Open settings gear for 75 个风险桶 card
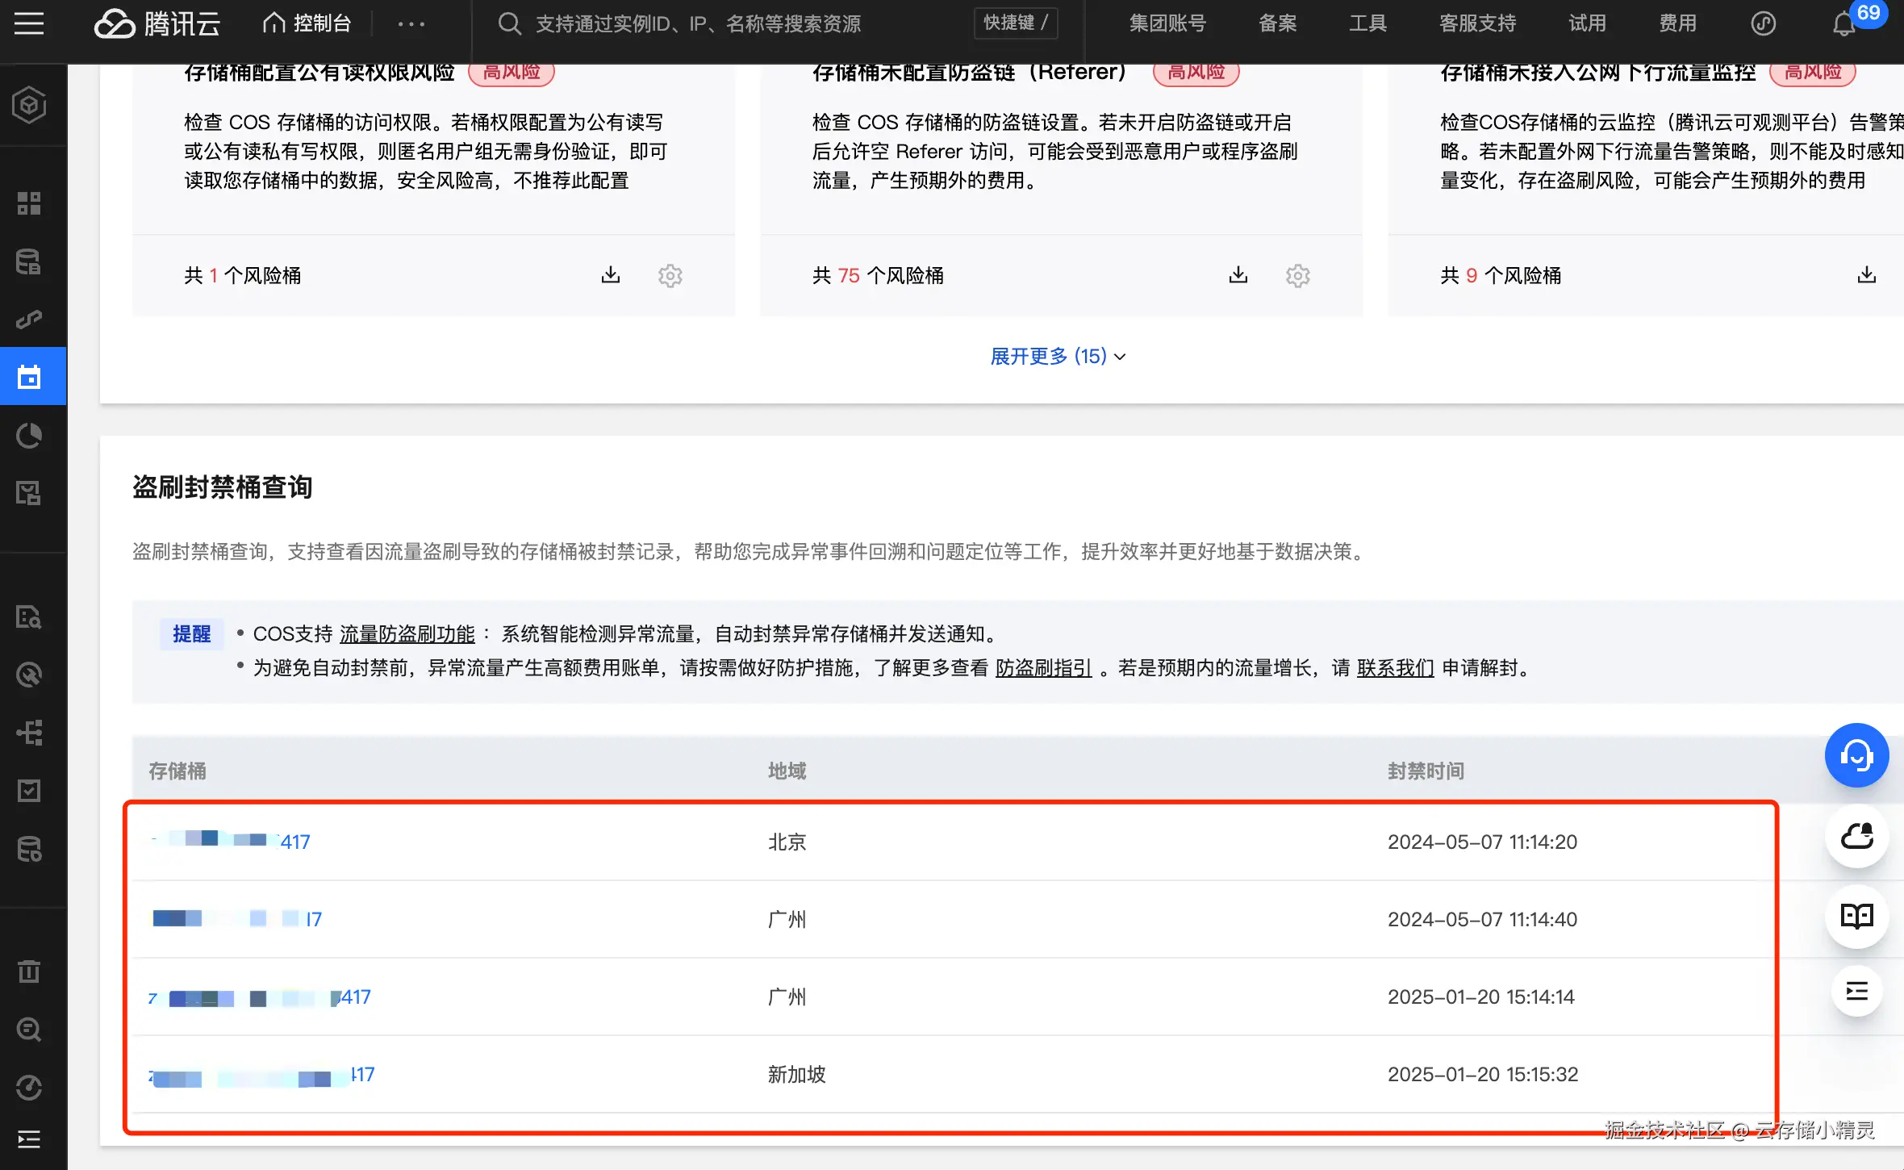The height and width of the screenshot is (1170, 1904). pos(1298,276)
